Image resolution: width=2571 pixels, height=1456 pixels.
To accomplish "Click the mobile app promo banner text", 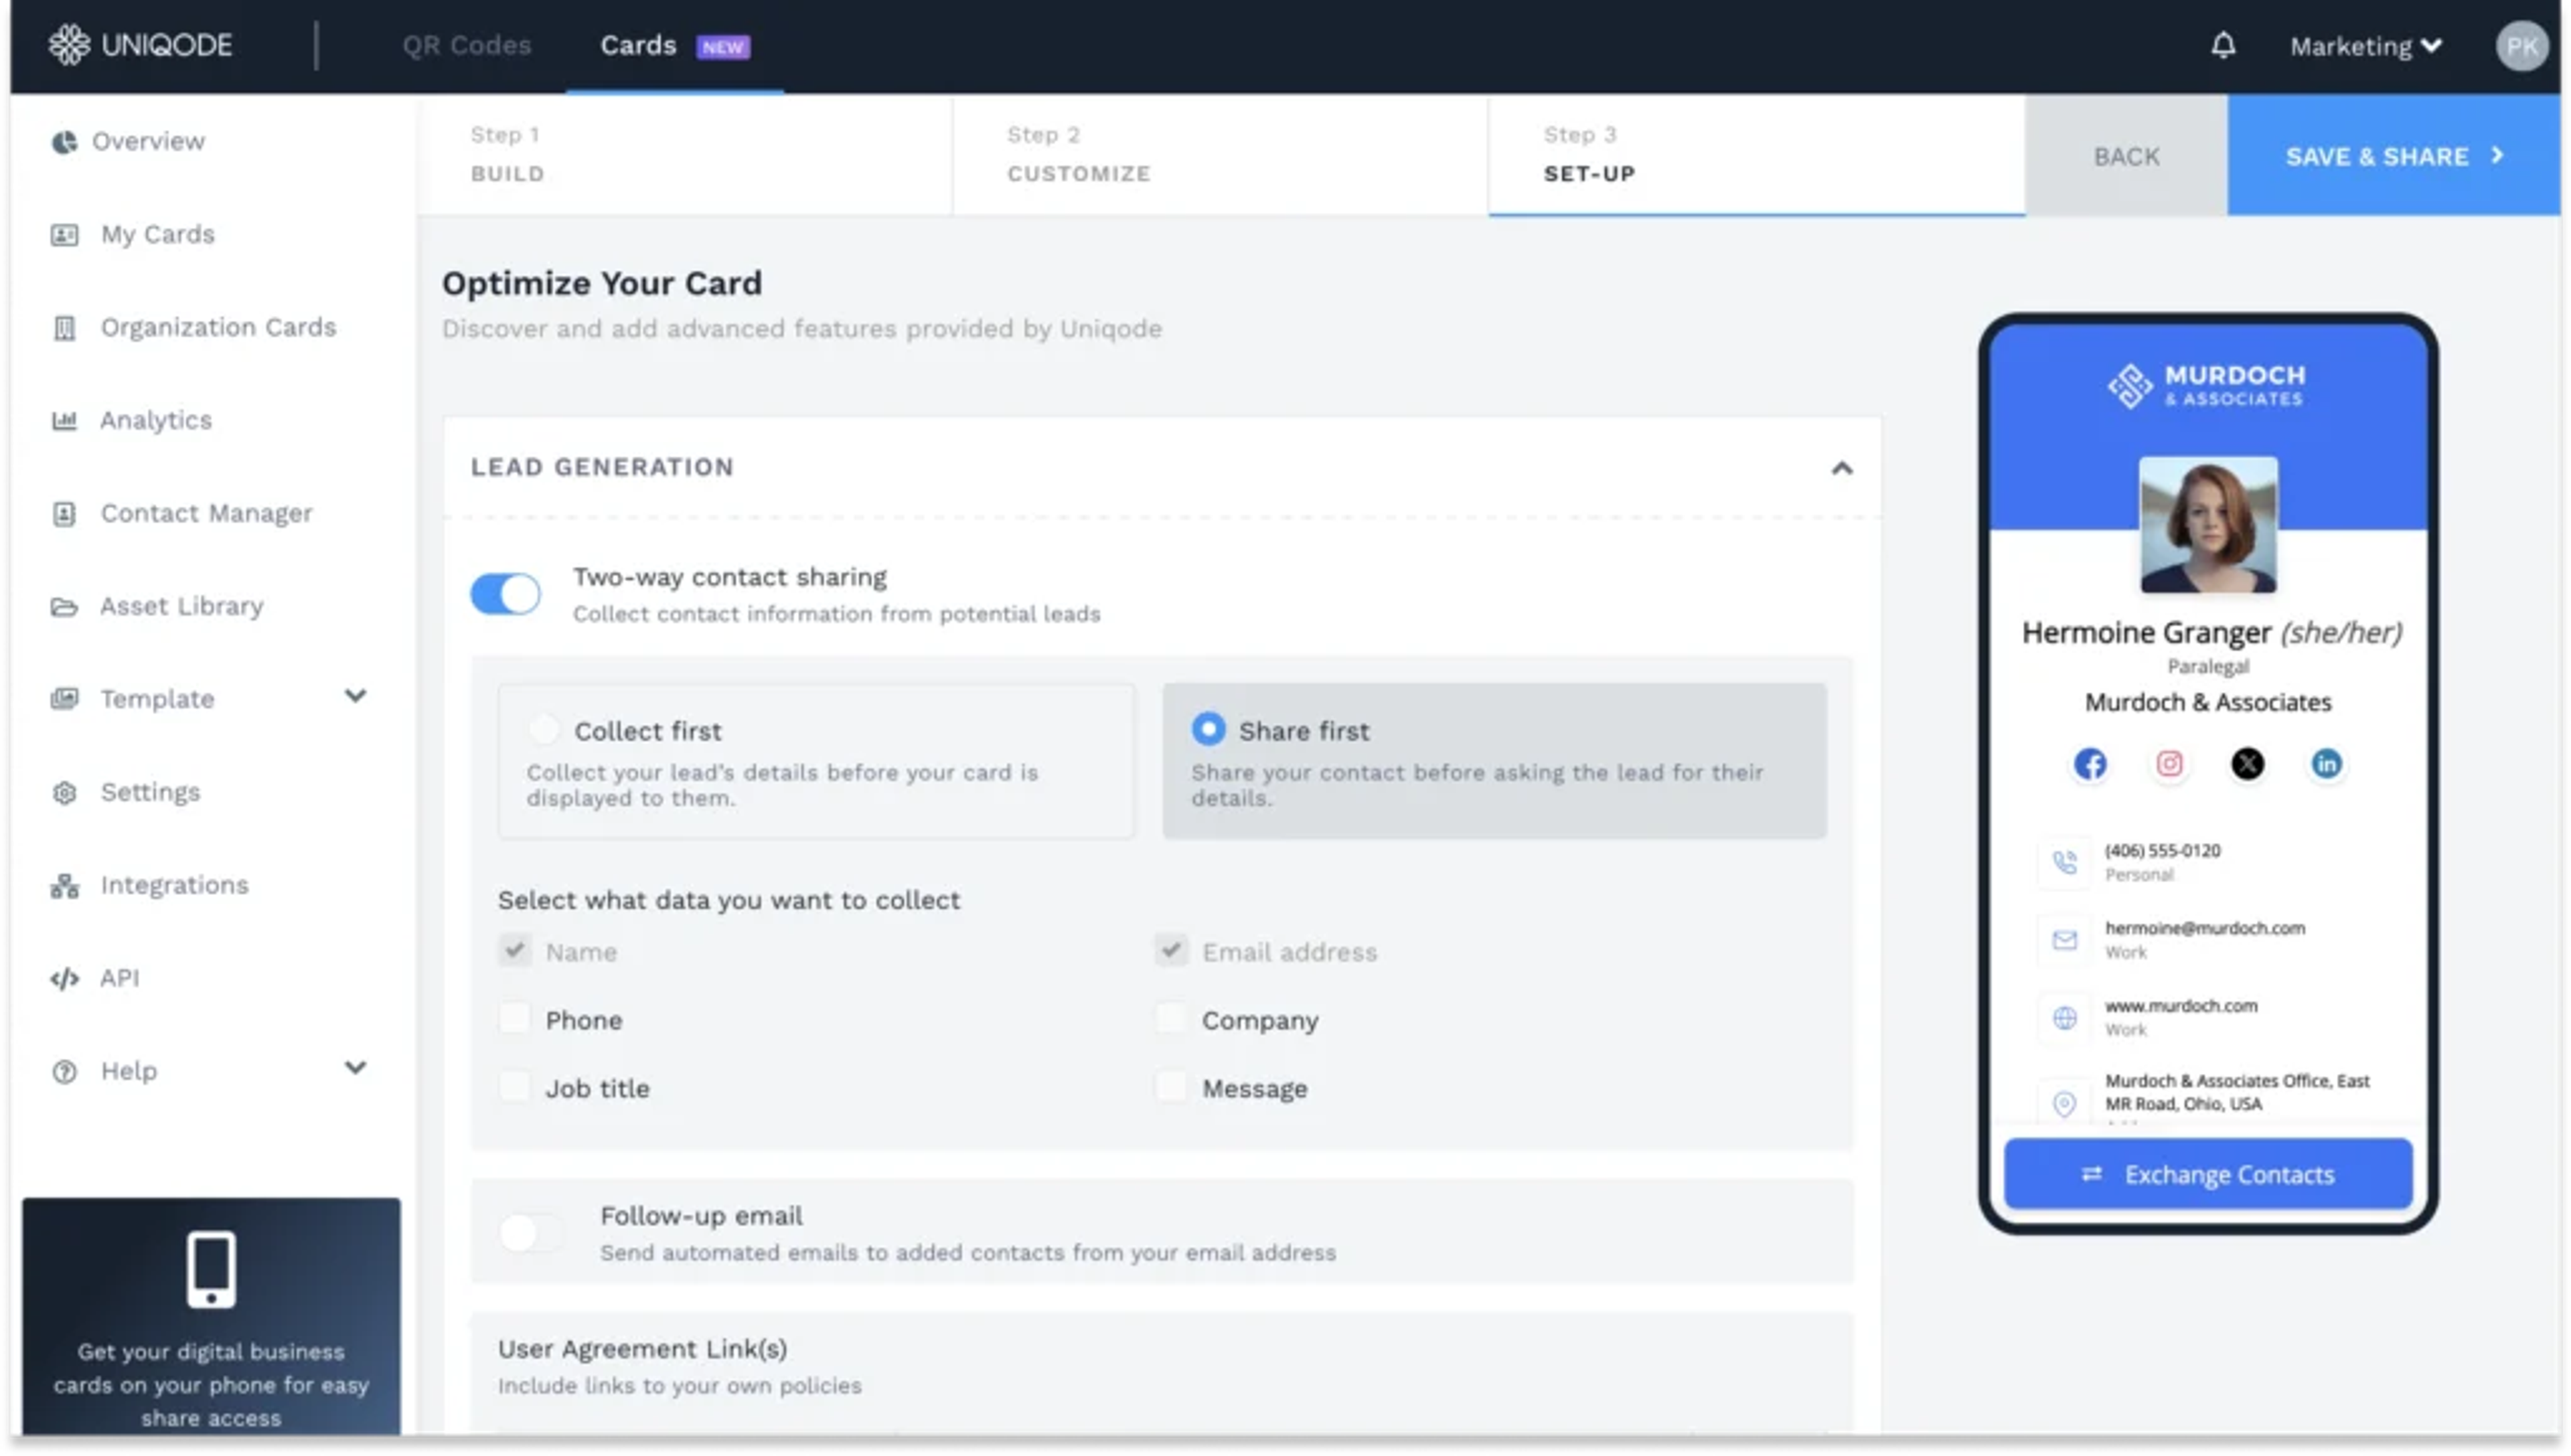I will pos(211,1385).
